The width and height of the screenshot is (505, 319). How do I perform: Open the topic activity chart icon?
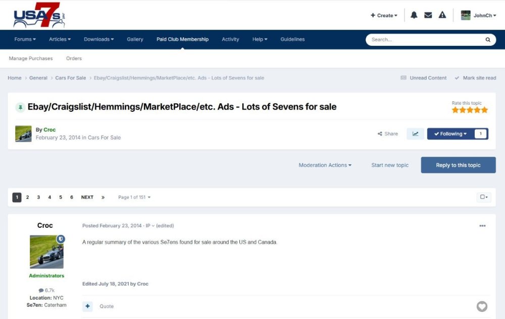point(415,134)
